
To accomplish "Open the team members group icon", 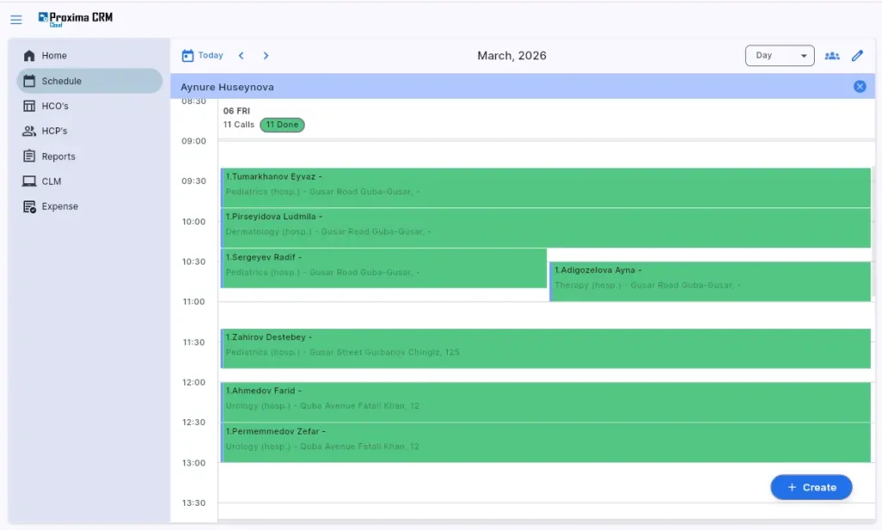I will [832, 56].
